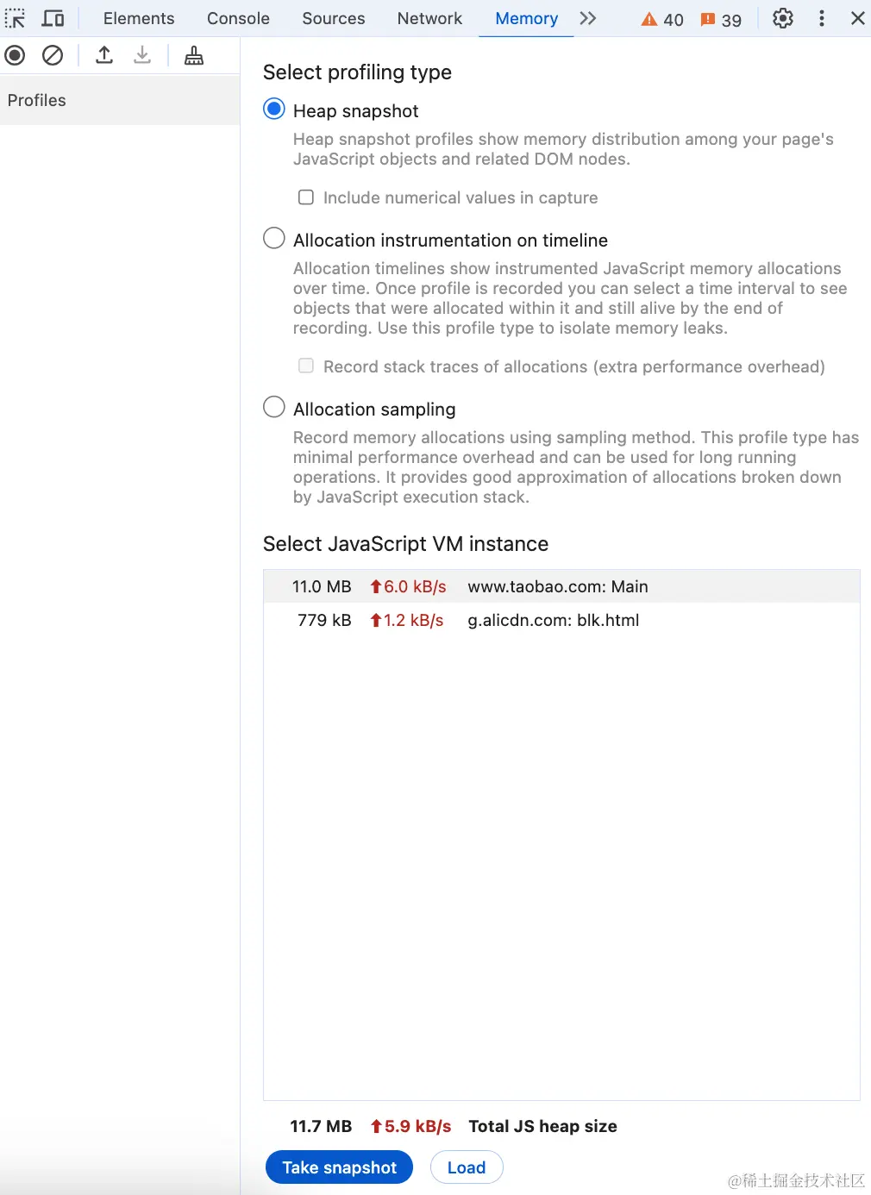Open DevTools settings gear

(782, 18)
